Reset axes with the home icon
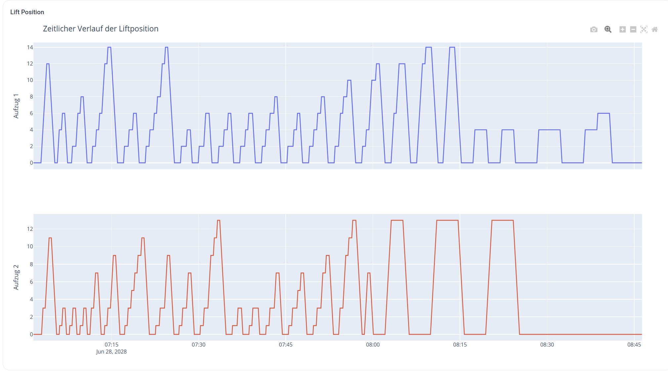668x376 pixels. pos(654,29)
